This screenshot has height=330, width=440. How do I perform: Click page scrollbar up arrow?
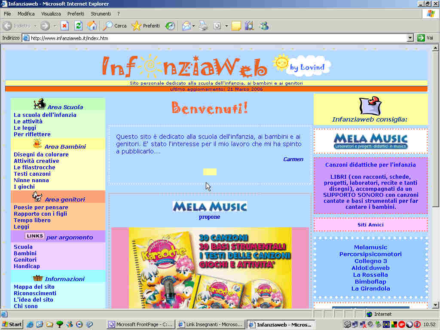click(x=435, y=48)
